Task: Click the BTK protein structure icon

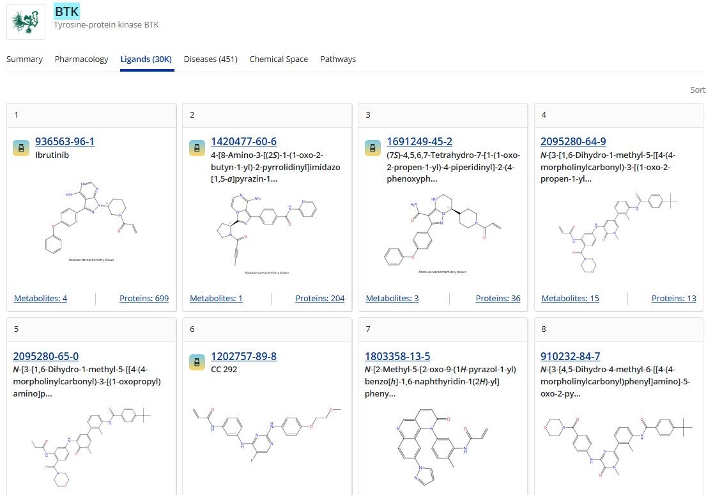Action: 26,21
